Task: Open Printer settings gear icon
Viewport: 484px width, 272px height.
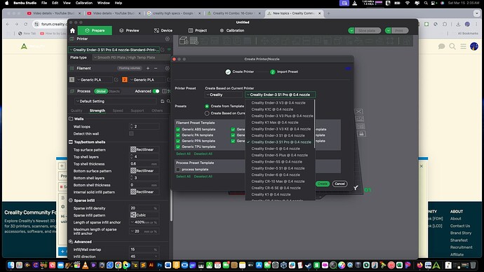Action: click(x=168, y=39)
